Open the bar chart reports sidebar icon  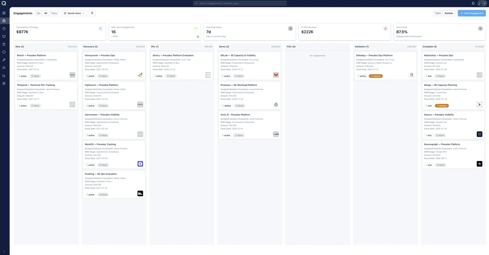pos(4,76)
